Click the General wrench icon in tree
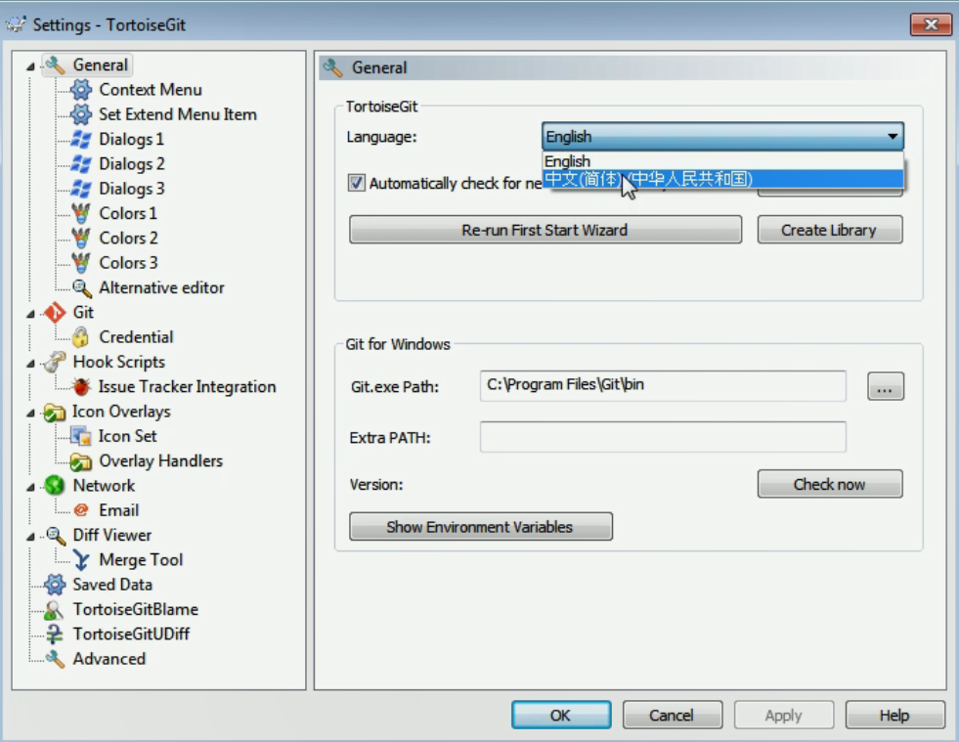Image resolution: width=959 pixels, height=742 pixels. (x=55, y=65)
